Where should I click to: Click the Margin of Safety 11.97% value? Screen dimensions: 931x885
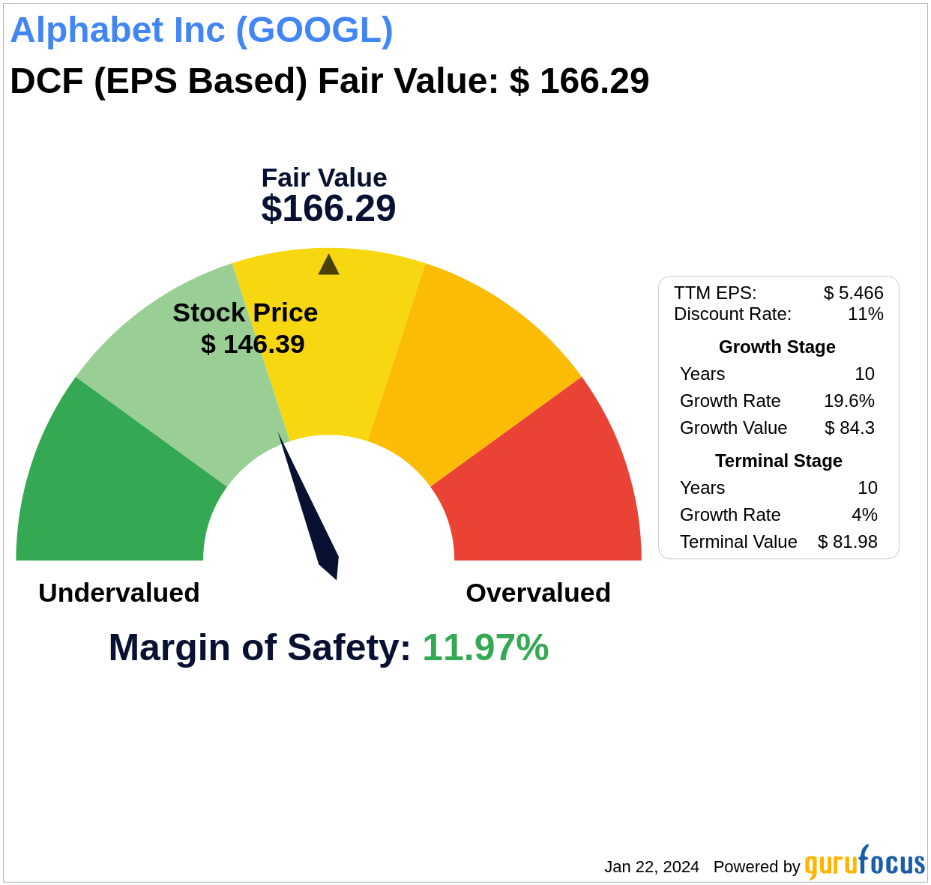(x=485, y=647)
